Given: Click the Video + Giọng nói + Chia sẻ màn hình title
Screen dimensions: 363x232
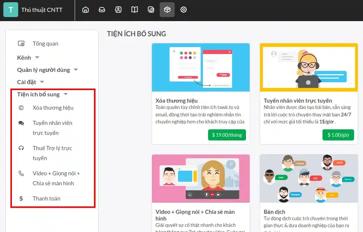Looking at the screenshot, I should (195, 215).
